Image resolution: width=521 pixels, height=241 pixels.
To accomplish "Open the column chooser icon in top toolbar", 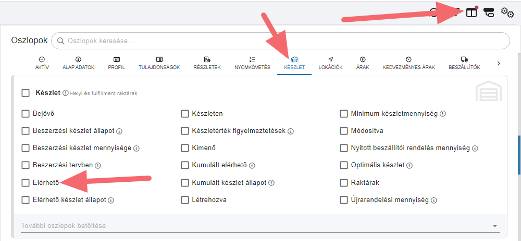I will click(471, 12).
